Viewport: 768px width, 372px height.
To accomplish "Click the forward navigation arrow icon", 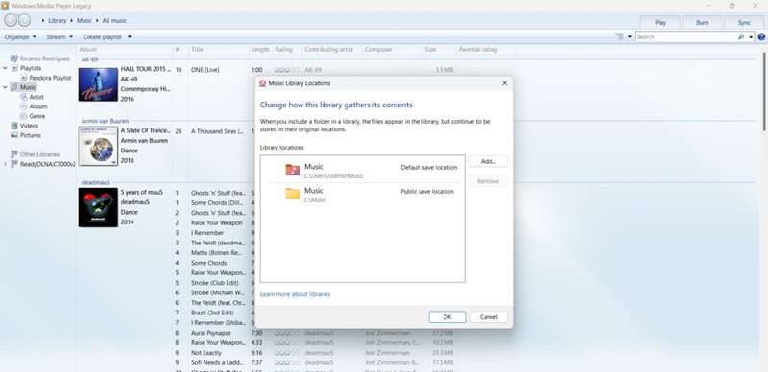I will 24,20.
